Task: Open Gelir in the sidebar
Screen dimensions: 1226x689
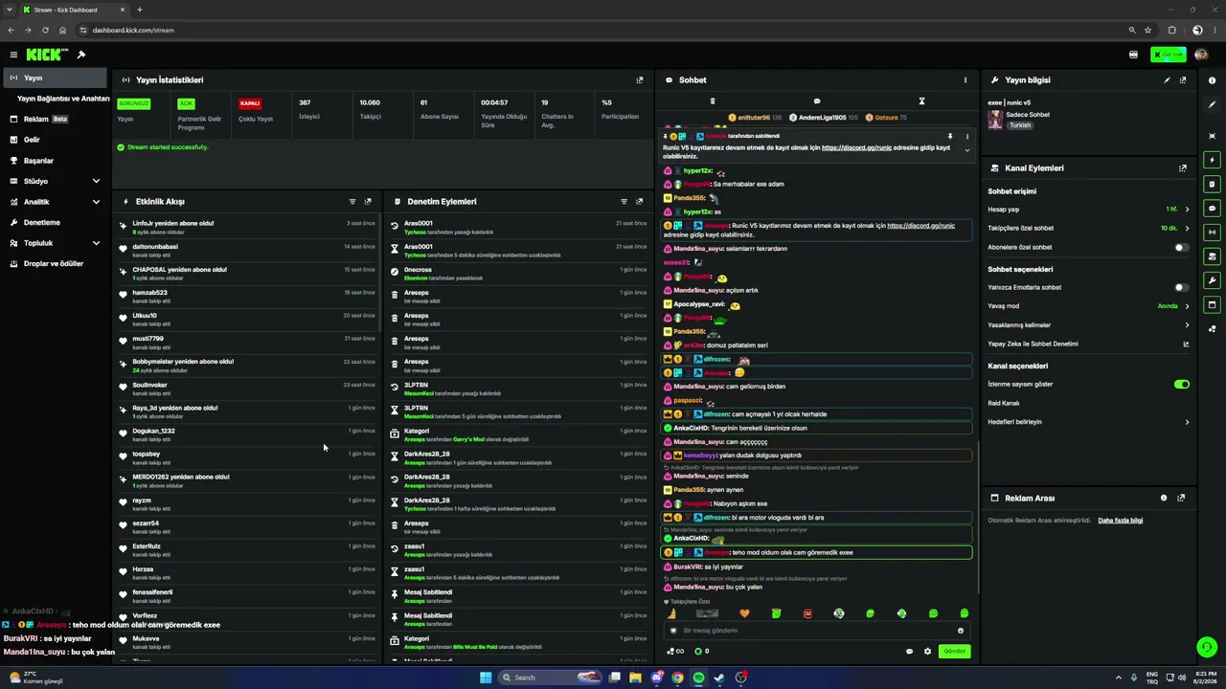Action: pos(55,140)
